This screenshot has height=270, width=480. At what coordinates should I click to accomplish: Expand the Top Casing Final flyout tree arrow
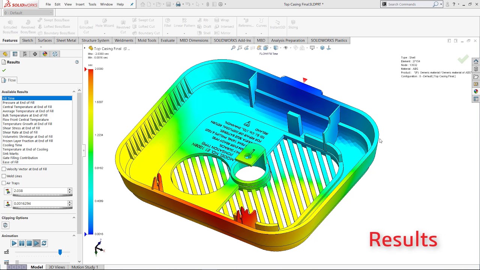pyautogui.click(x=85, y=48)
